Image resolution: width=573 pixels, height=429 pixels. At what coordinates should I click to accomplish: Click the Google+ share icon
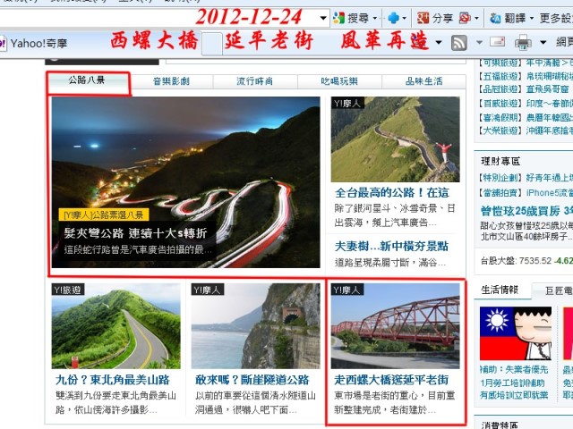point(423,18)
